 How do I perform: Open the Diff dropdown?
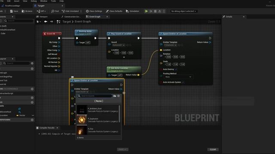[x=41, y=11]
